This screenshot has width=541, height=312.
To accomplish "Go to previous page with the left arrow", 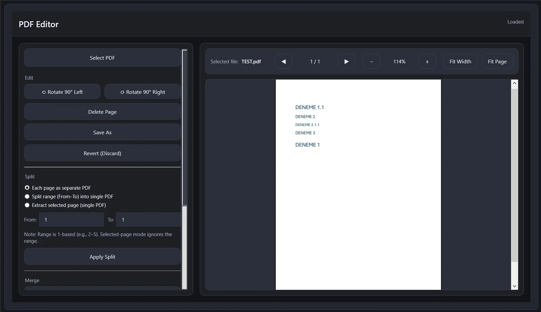I will point(283,61).
